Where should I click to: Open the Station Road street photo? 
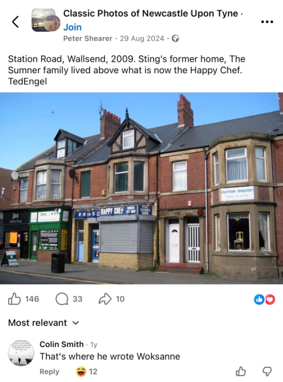pos(141,188)
